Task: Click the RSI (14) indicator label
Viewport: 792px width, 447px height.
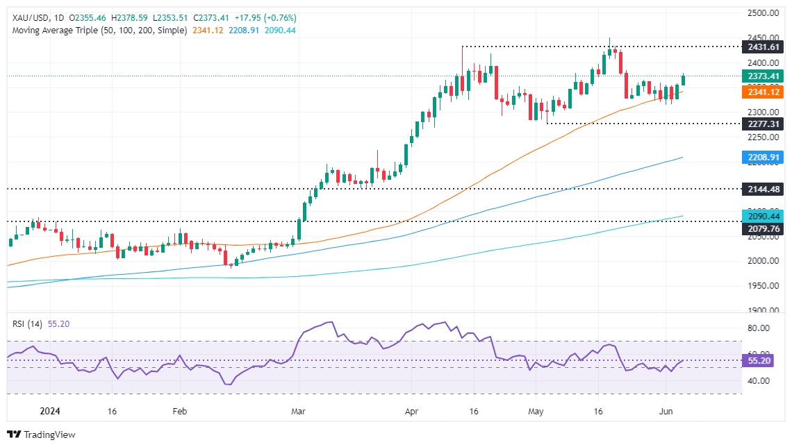Action: (x=27, y=324)
